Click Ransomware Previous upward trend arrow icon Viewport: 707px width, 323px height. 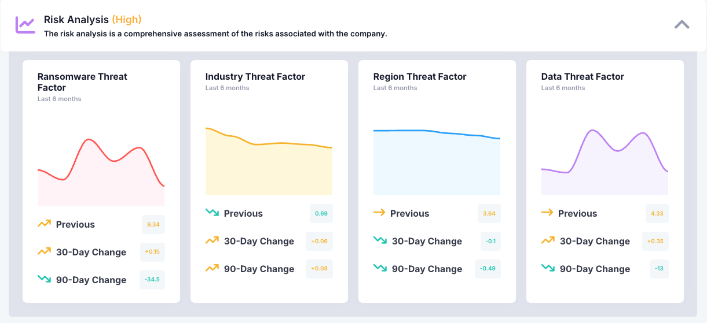tap(44, 224)
